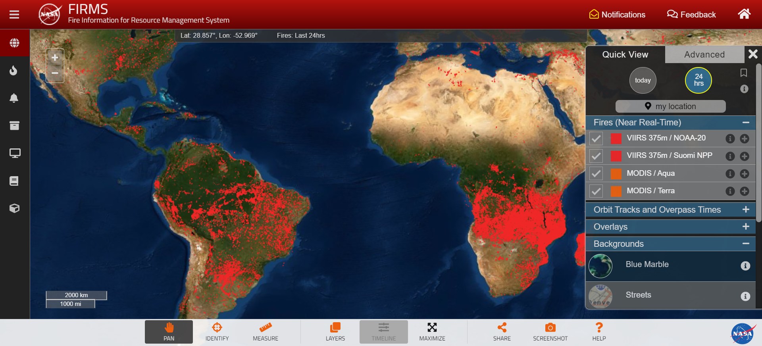Expand the Overlays section
This screenshot has width=762, height=346.
point(746,227)
